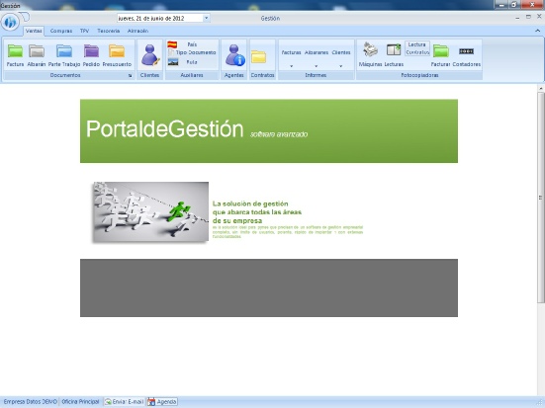545x408 pixels.
Task: Click the Agentes info user icon
Action: 234,55
